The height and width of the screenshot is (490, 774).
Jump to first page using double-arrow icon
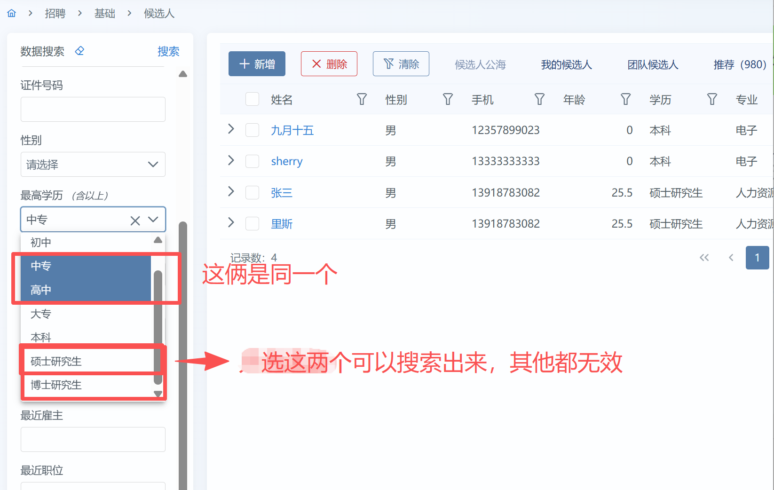(704, 257)
